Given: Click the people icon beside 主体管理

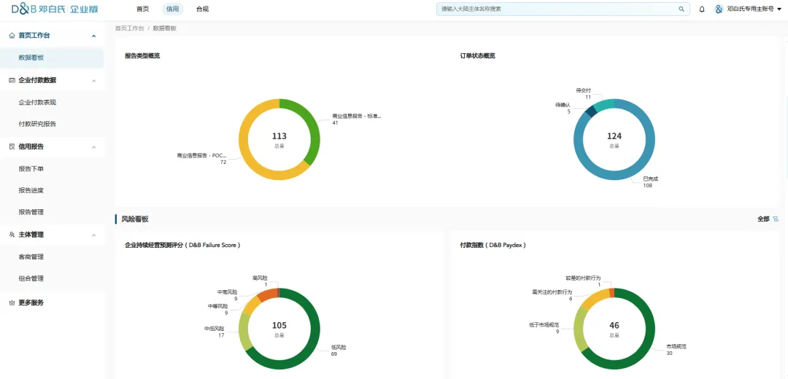Looking at the screenshot, I should [12, 235].
